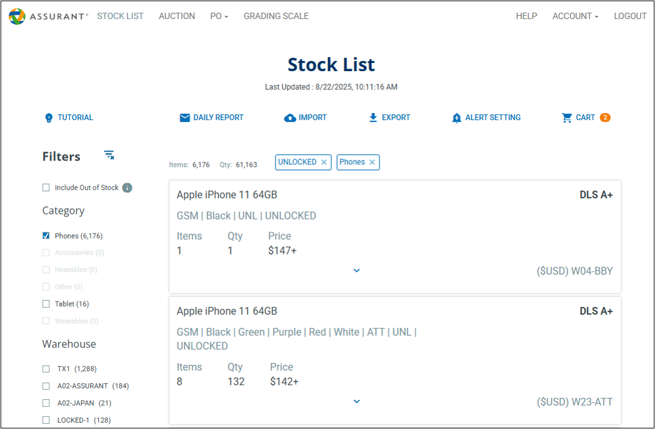Open Alert Setting bell icon
The width and height of the screenshot is (655, 429).
(456, 118)
